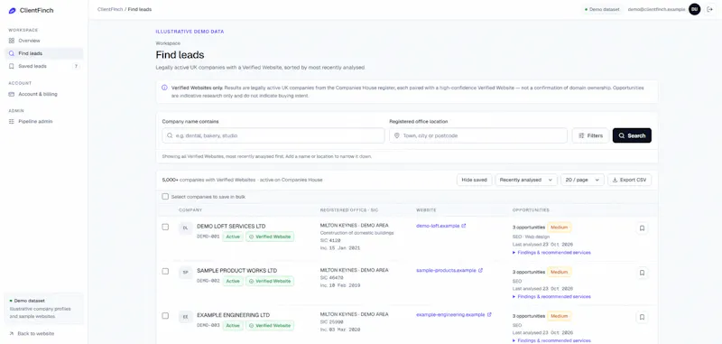Click the Demo dataset badge in header
Image resolution: width=722 pixels, height=344 pixels.
tap(602, 9)
